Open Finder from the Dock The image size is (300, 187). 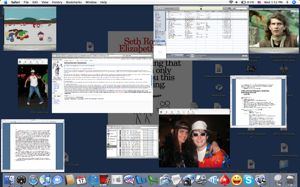9,180
